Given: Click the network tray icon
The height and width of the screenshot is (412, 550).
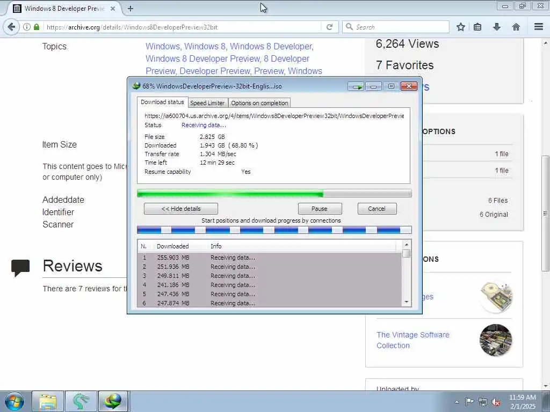Looking at the screenshot, I should coord(483,402).
